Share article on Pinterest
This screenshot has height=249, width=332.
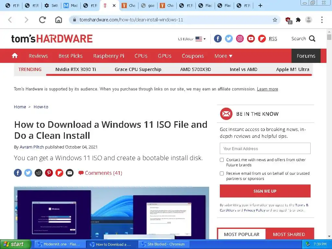[x=49, y=173]
